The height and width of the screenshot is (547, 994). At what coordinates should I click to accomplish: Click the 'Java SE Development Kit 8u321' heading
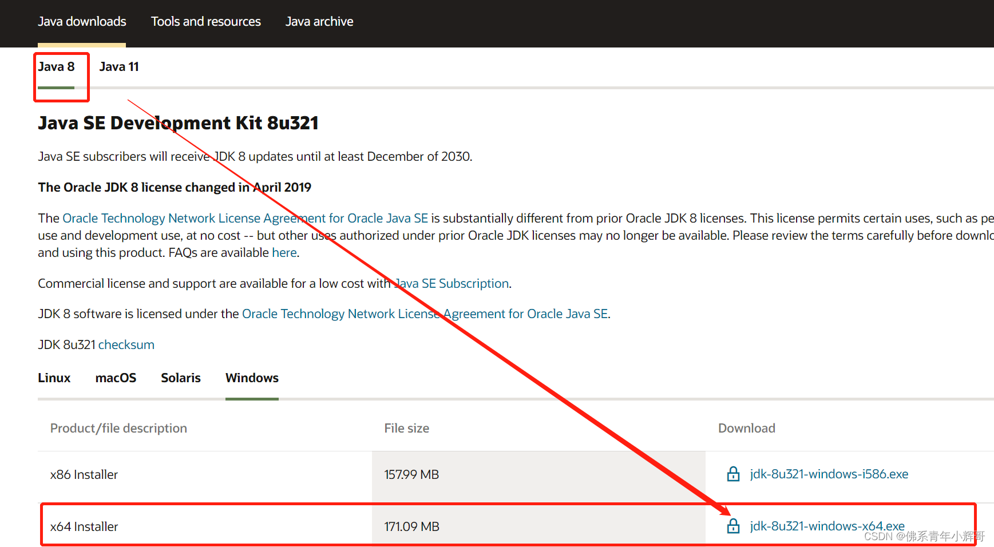(178, 123)
